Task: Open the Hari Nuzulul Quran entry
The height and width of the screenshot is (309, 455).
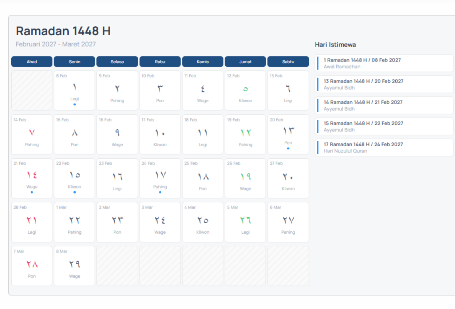Action: [384, 148]
